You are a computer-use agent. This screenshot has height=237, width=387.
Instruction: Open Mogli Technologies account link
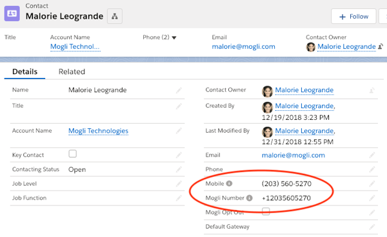tap(98, 131)
